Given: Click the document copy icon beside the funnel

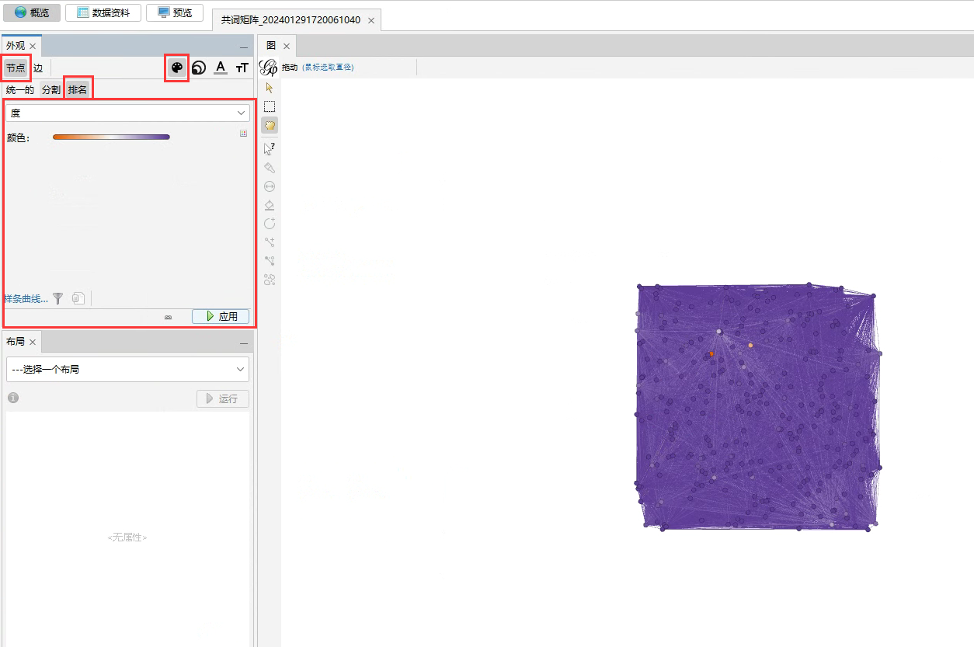Looking at the screenshot, I should point(78,298).
